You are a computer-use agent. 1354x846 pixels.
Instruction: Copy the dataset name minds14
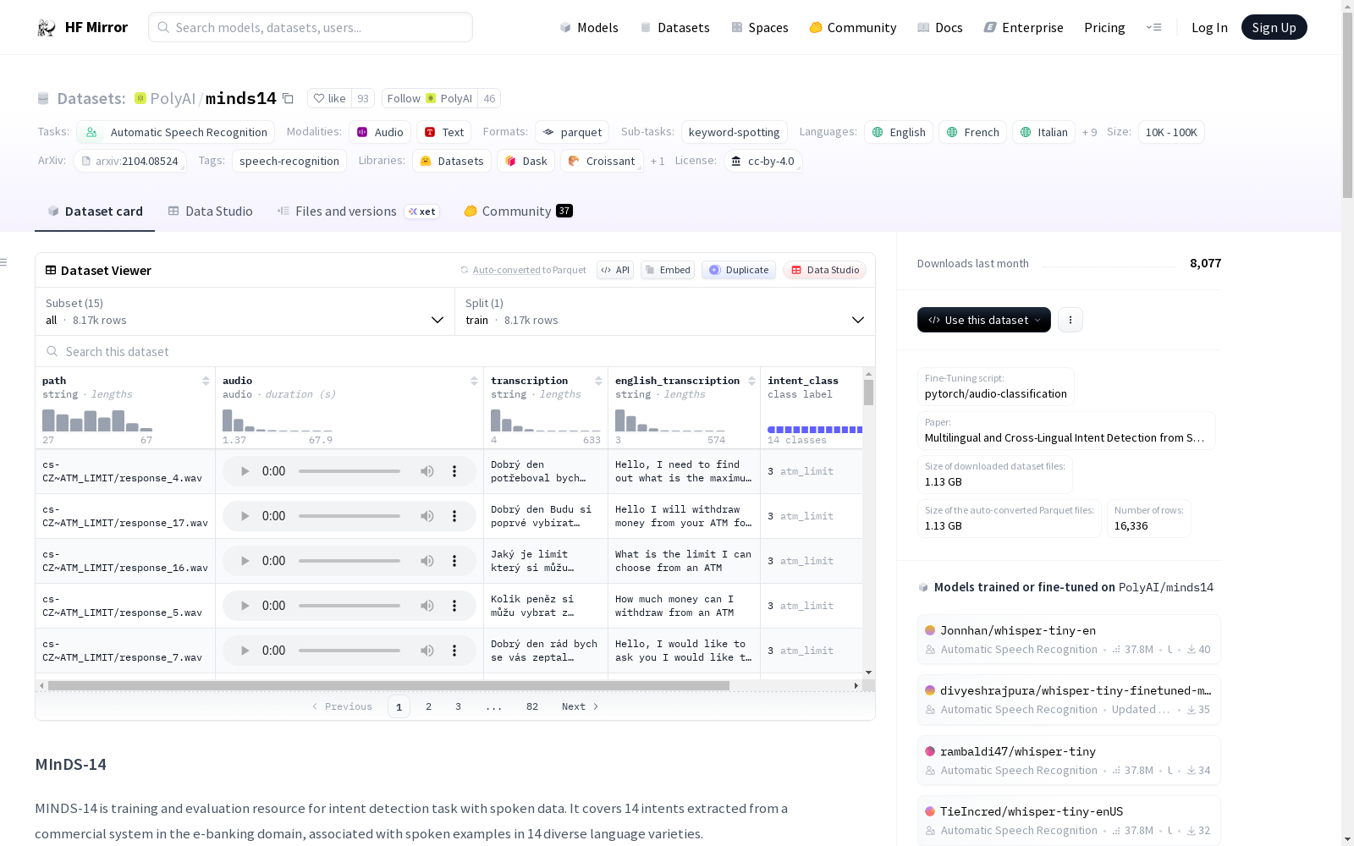pyautogui.click(x=288, y=98)
